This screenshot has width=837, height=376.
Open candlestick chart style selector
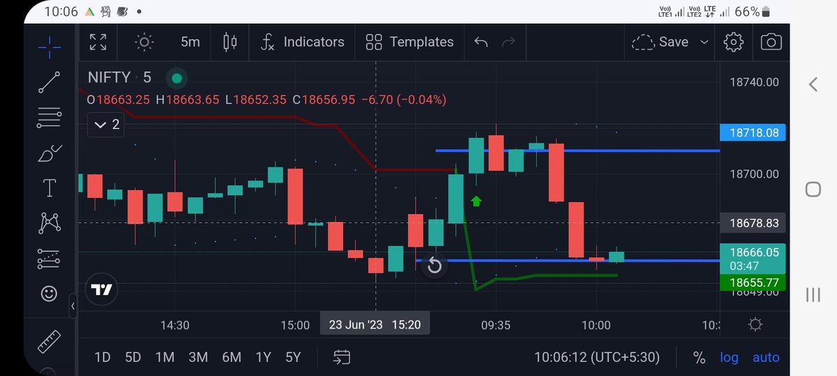229,42
